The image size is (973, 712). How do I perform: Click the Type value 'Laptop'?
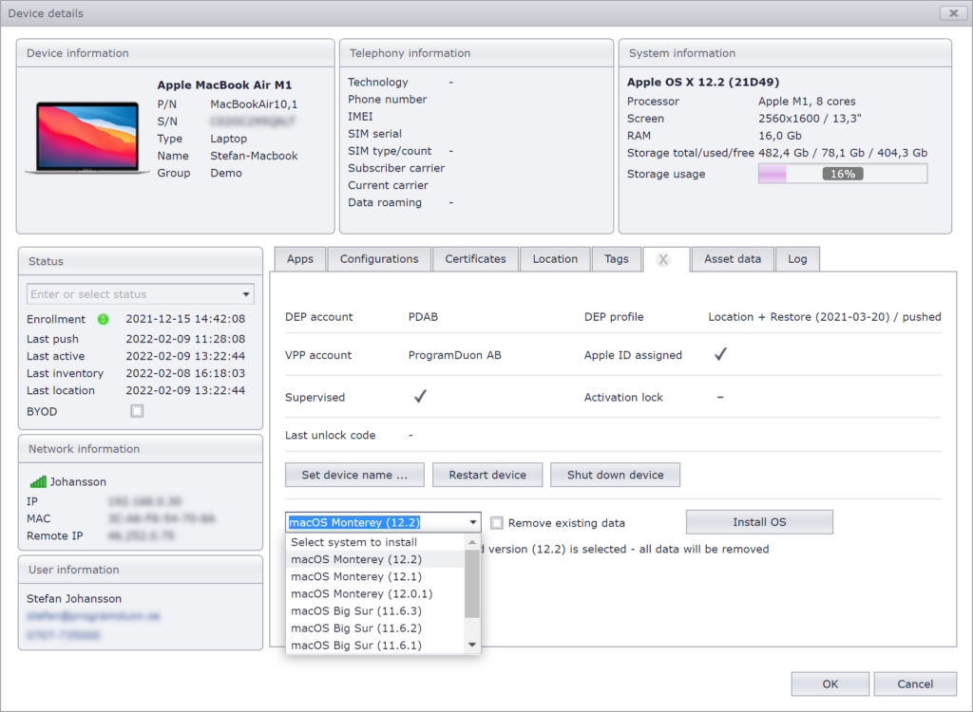pos(228,139)
